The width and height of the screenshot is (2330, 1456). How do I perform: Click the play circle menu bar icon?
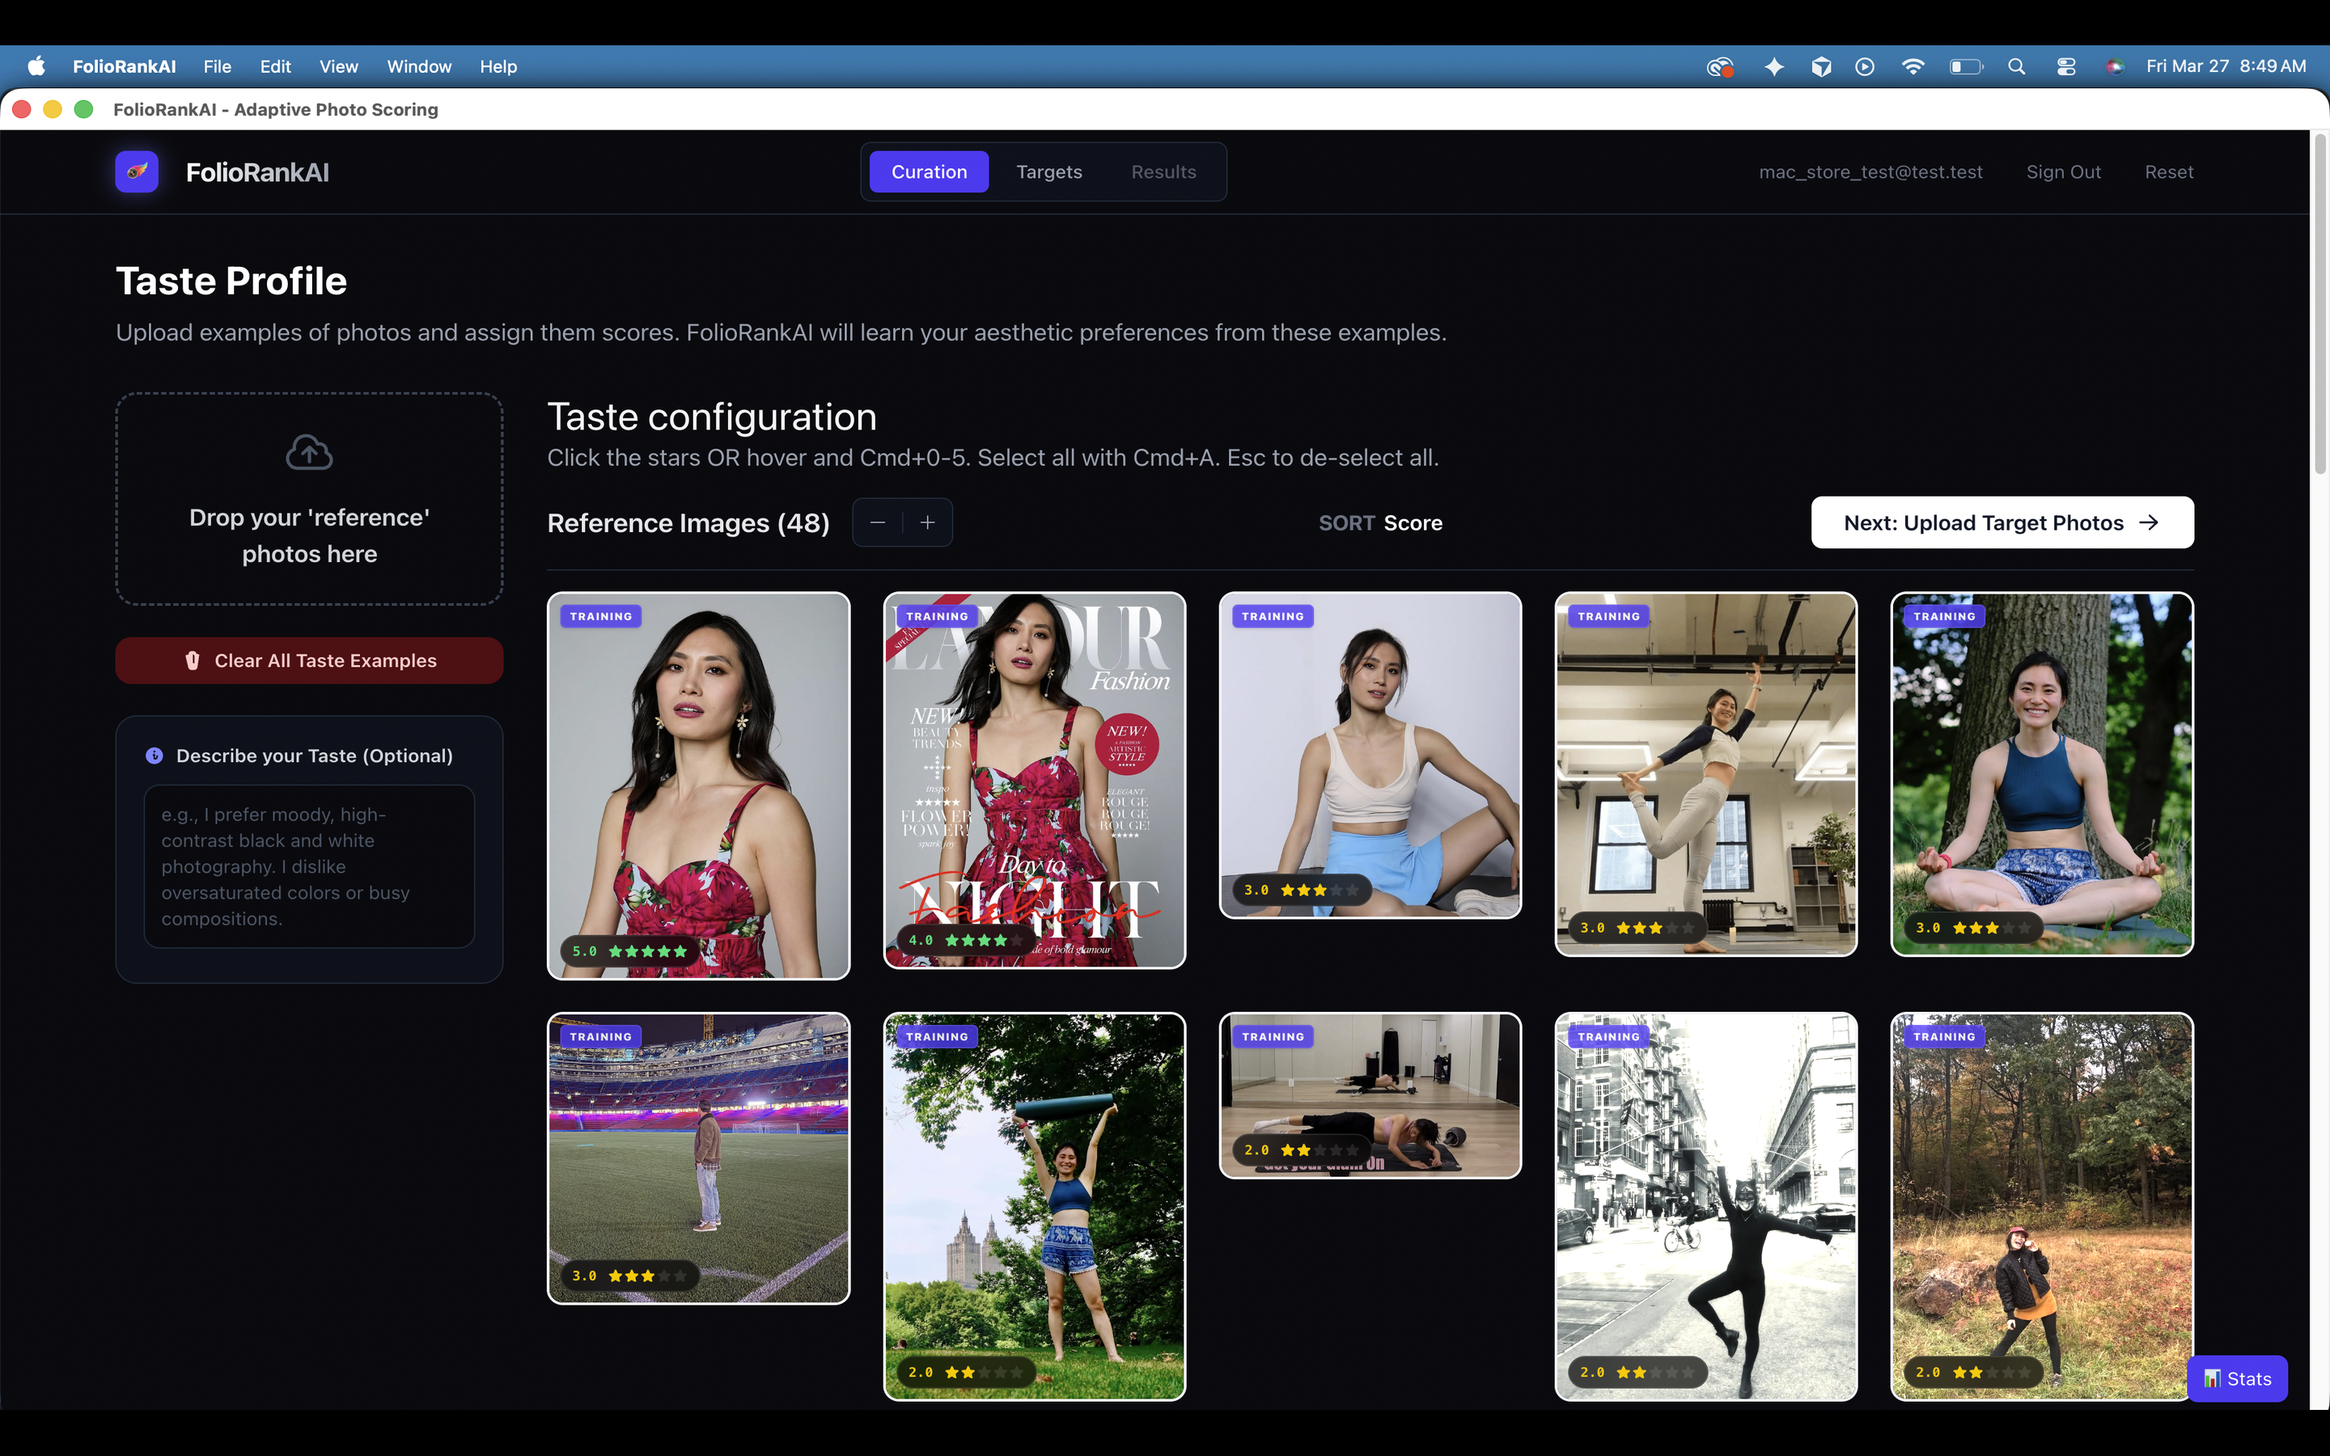(1865, 66)
